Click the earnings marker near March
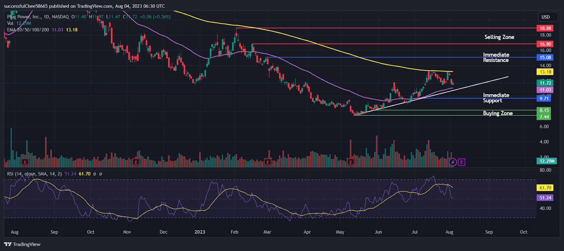Image resolution: width=564 pixels, height=251 pixels. tap(268, 162)
